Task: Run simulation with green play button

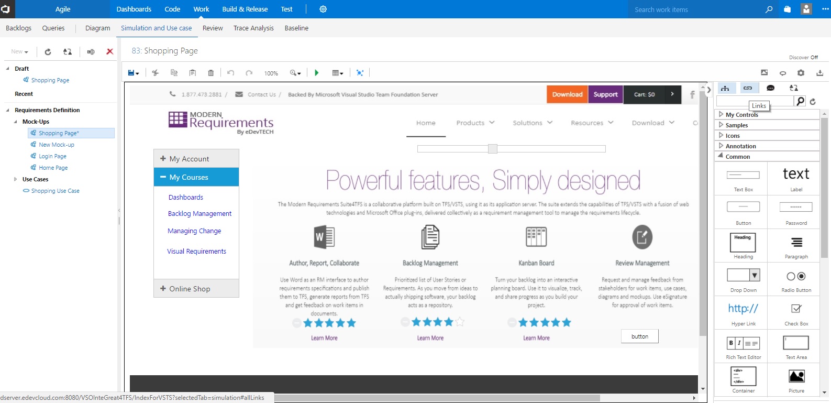Action: click(x=316, y=73)
